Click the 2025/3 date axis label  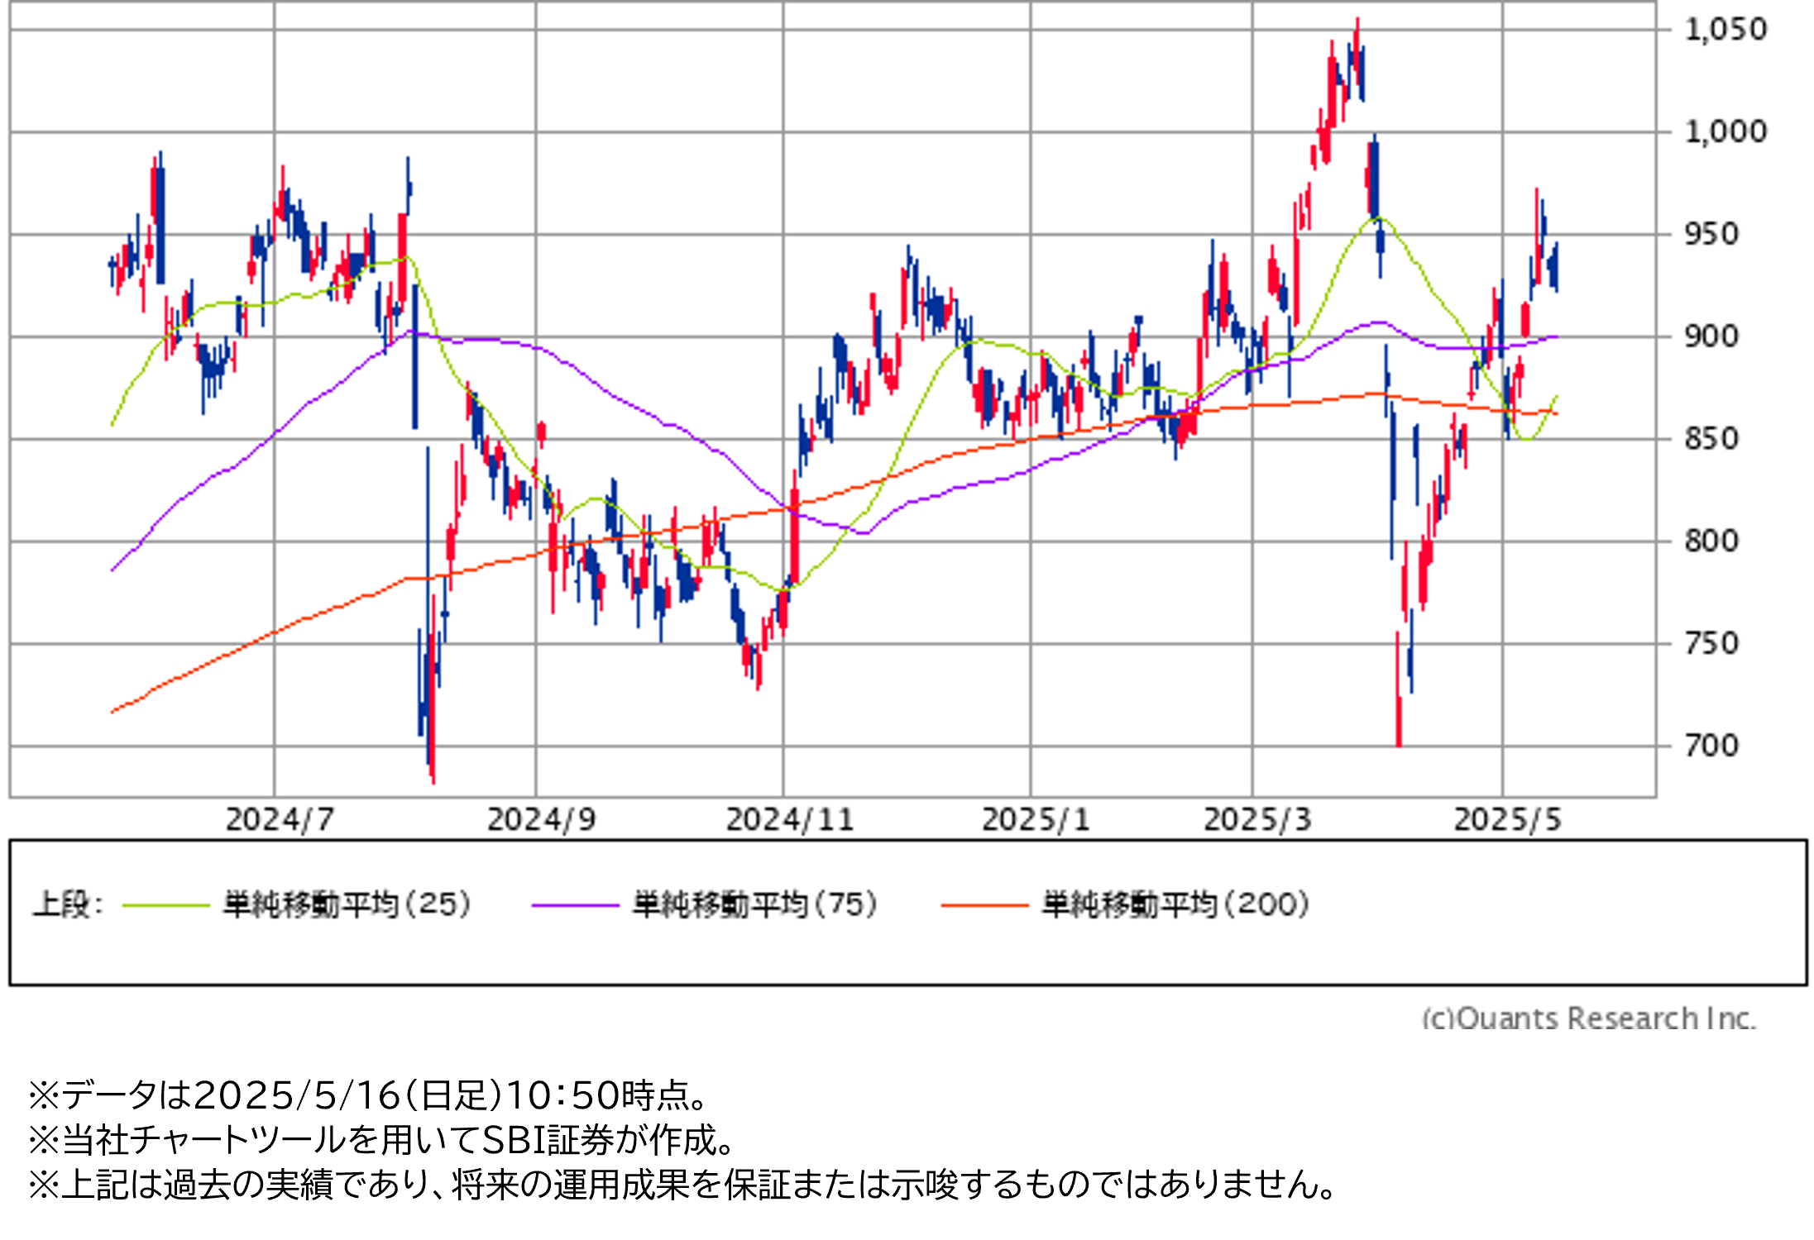1257,820
